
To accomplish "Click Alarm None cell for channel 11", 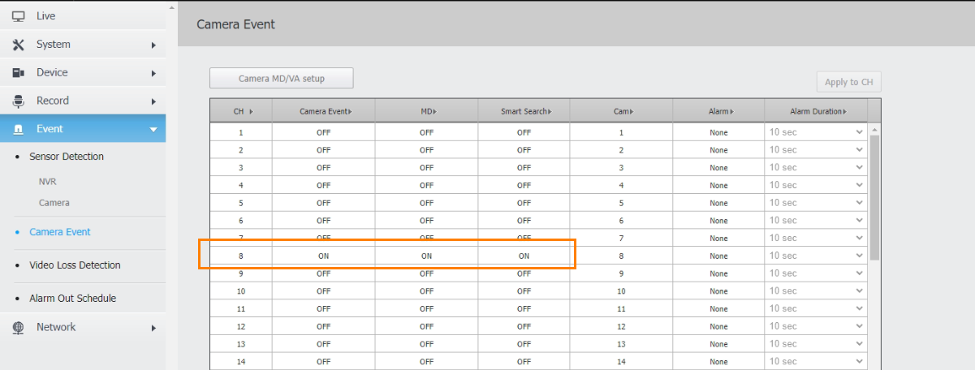I will pyautogui.click(x=718, y=308).
